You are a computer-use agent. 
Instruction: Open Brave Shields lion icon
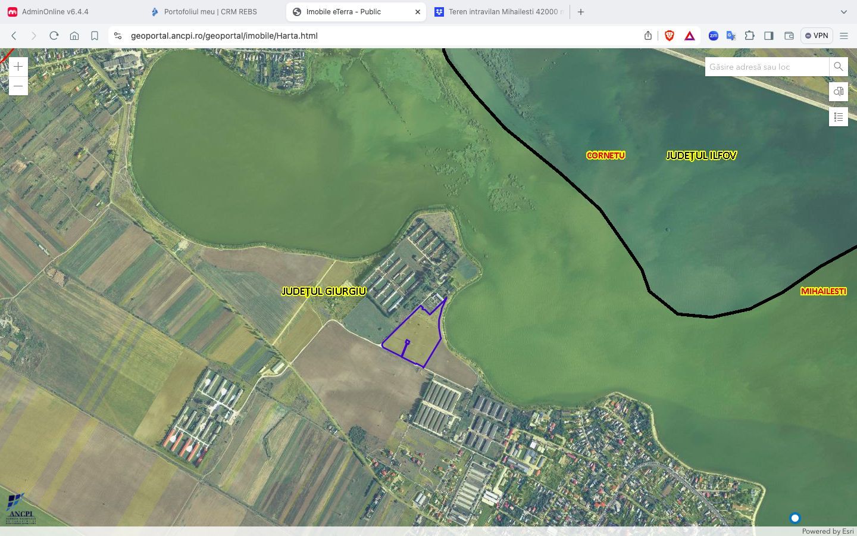pos(670,36)
